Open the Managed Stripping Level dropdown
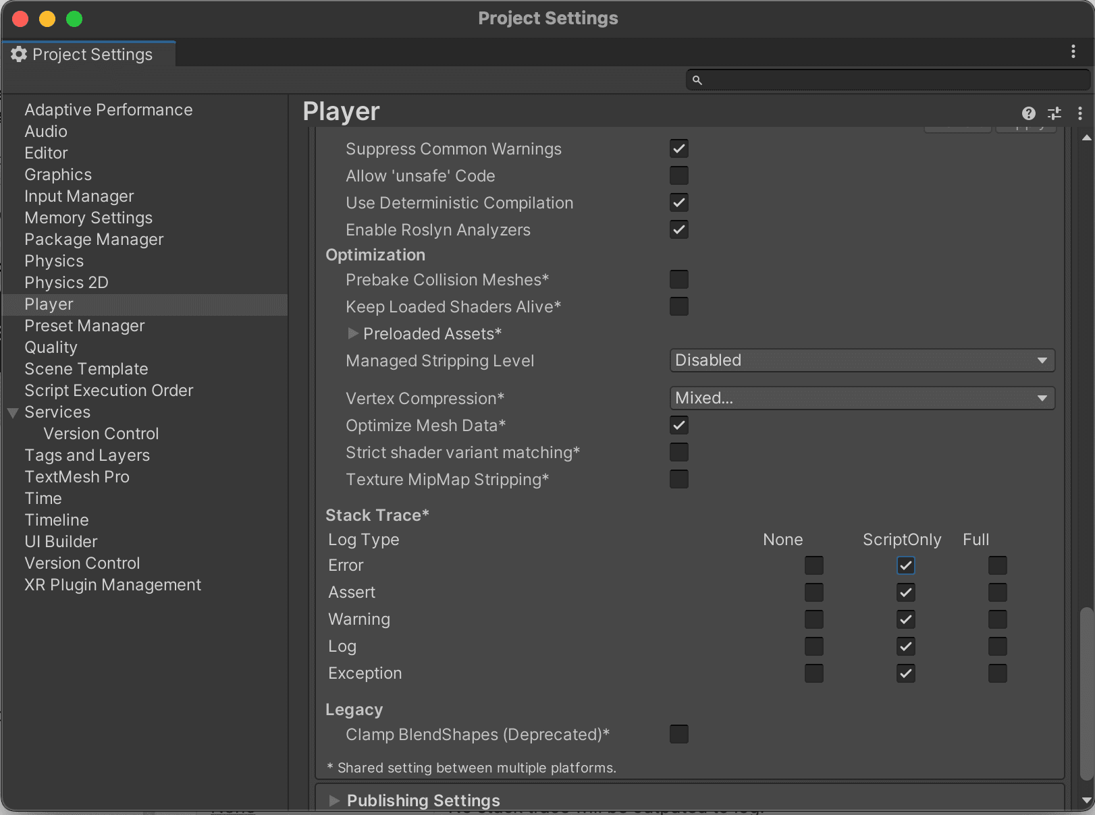Screen dimensions: 1095x815 point(861,360)
